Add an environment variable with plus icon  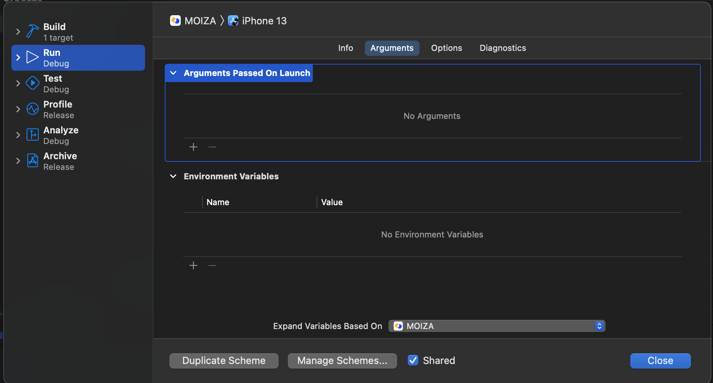[194, 266]
